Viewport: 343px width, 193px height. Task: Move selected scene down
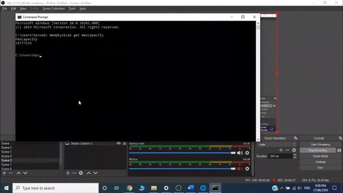pyautogui.click(x=25, y=173)
